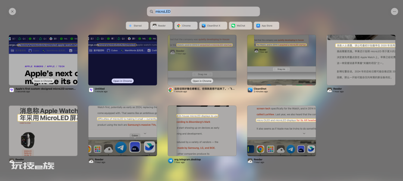Image resolution: width=403 pixels, height=181 pixels.
Task: Click the Verge icon beside Apple's first custom-designed
Action: point(12,90)
